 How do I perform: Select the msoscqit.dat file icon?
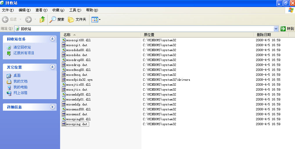click(x=64, y=45)
